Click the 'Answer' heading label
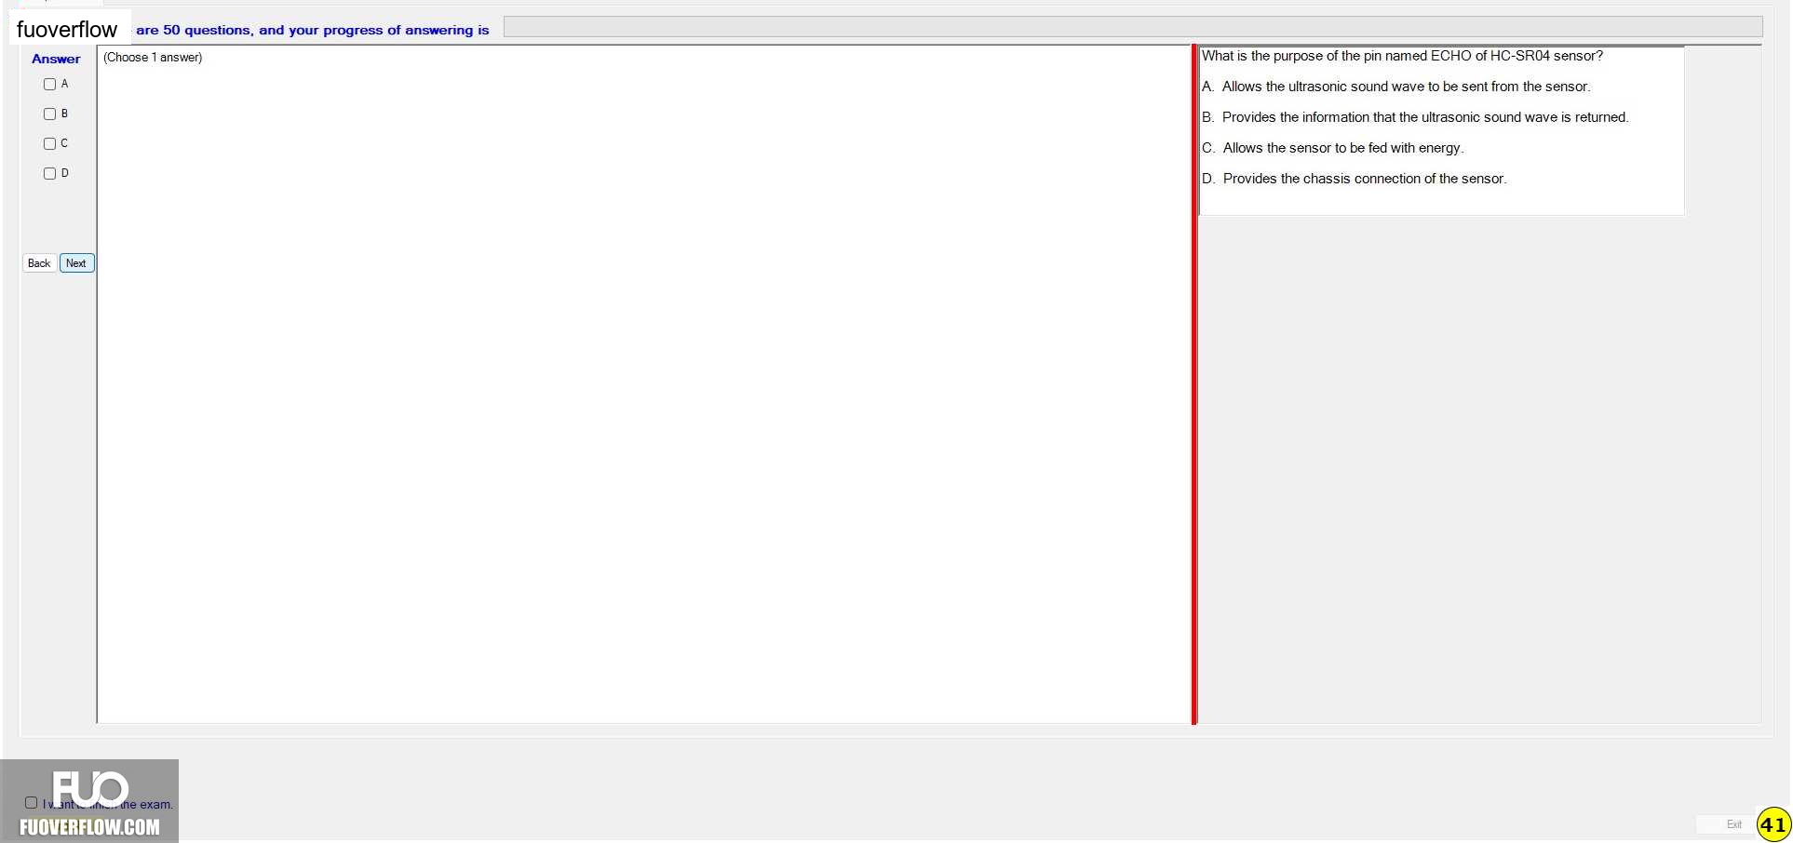The height and width of the screenshot is (843, 1793). [56, 59]
